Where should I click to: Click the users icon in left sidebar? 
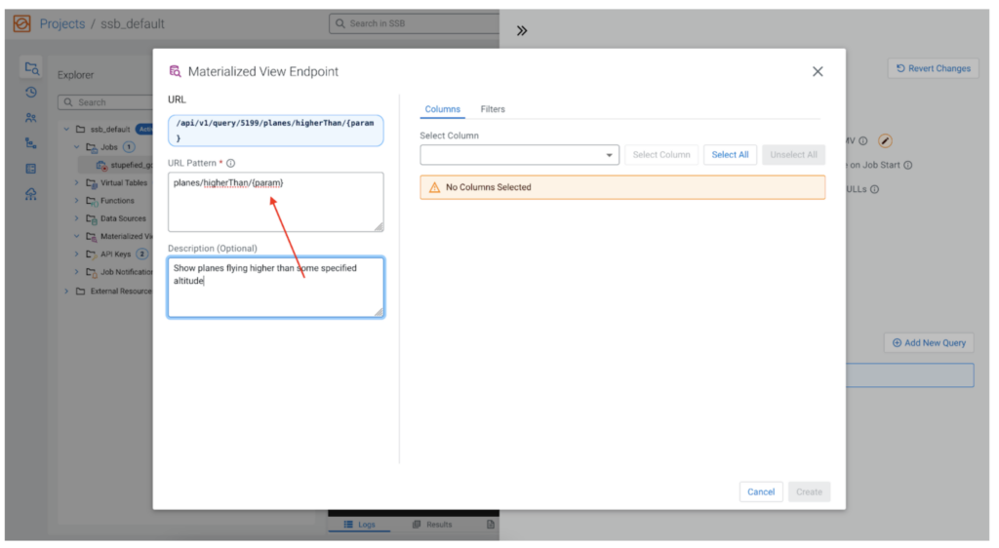click(x=31, y=118)
